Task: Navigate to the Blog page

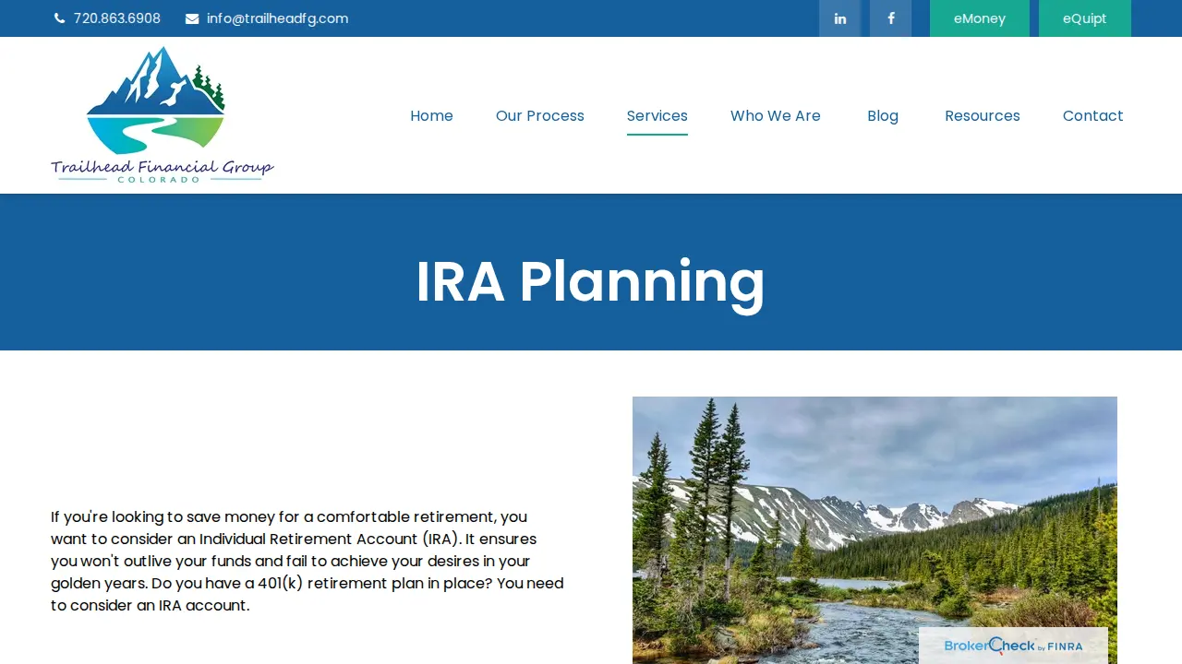Action: coord(883,115)
